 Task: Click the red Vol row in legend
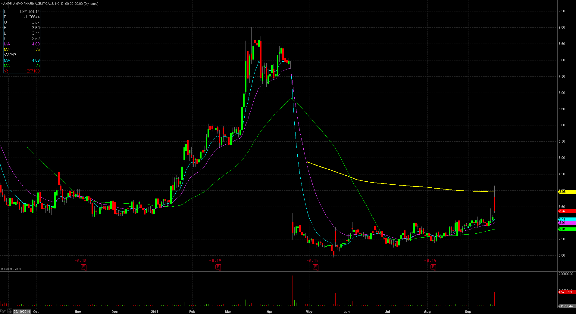pyautogui.click(x=21, y=71)
